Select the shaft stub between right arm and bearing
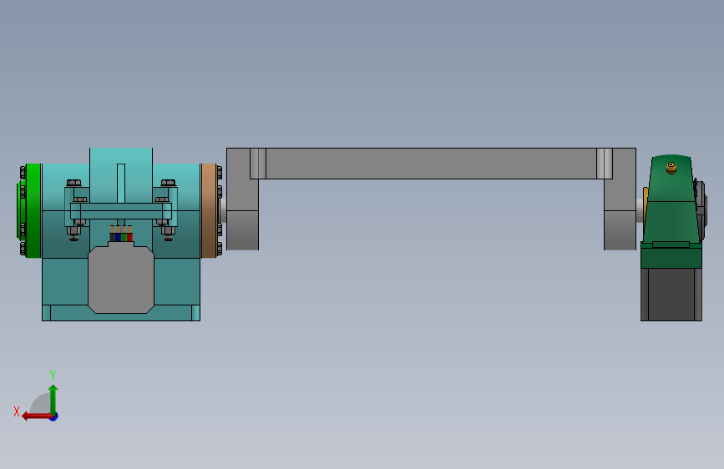Viewport: 724px width, 469px height. (x=640, y=210)
